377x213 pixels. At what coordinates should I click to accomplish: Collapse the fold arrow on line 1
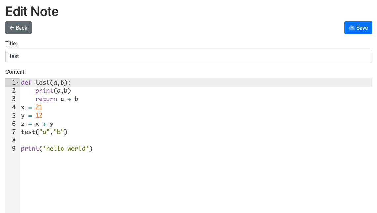point(18,83)
